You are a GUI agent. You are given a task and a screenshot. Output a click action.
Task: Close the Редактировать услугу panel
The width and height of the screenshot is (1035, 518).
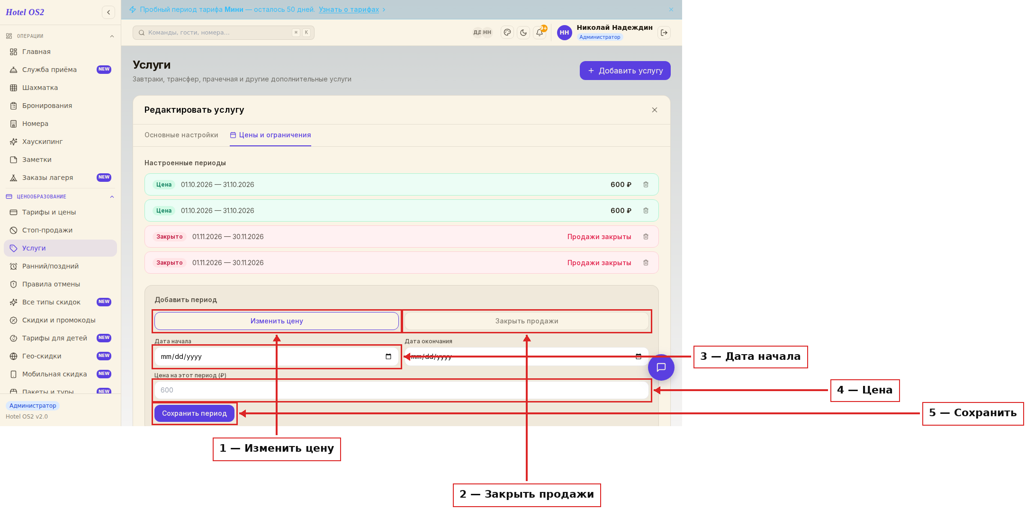tap(655, 110)
